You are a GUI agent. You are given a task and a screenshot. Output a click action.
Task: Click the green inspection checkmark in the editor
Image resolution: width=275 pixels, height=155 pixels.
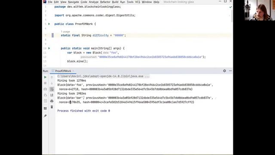coord(230,7)
